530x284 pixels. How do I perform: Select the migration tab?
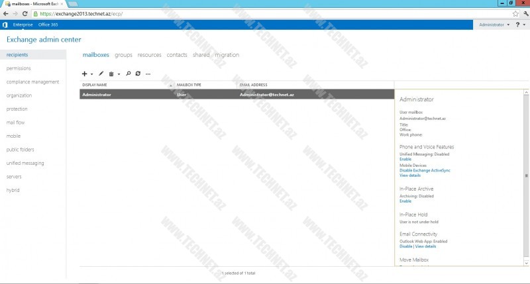coord(227,55)
